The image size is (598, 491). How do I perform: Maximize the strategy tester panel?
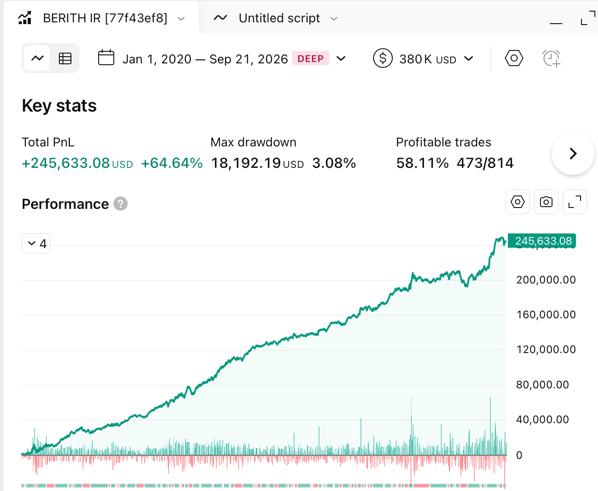point(588,18)
